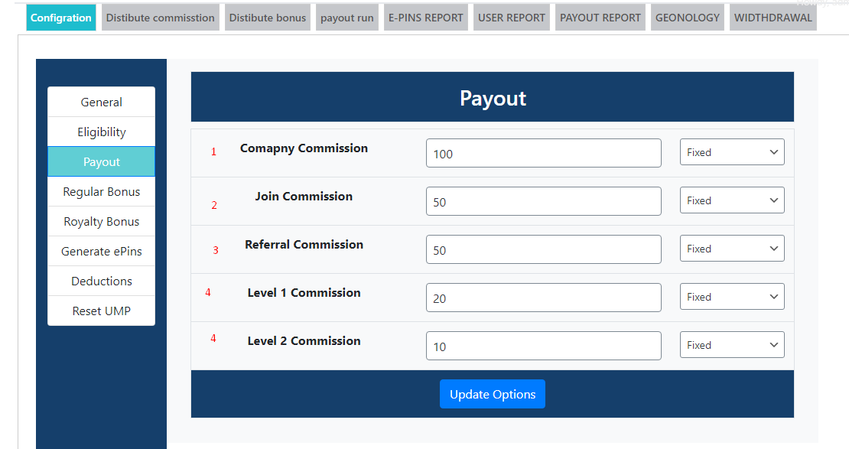Select the USER REPORT tab

(x=512, y=18)
